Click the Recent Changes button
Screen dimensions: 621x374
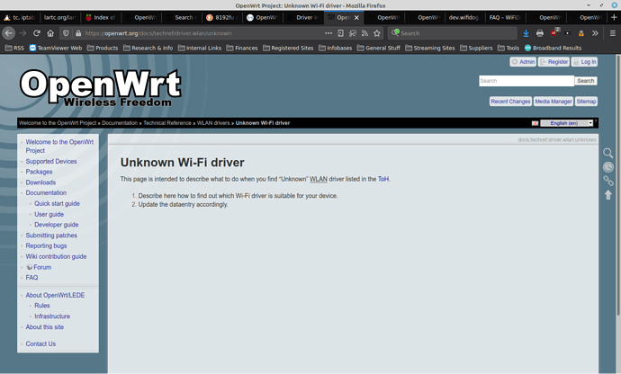[x=510, y=102]
